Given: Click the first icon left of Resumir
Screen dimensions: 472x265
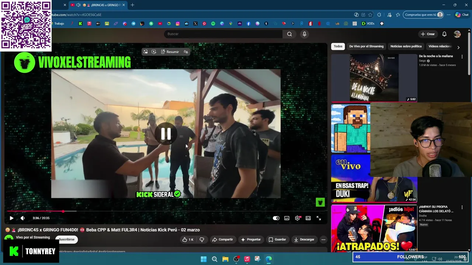Looking at the screenshot, I should [x=145, y=52].
